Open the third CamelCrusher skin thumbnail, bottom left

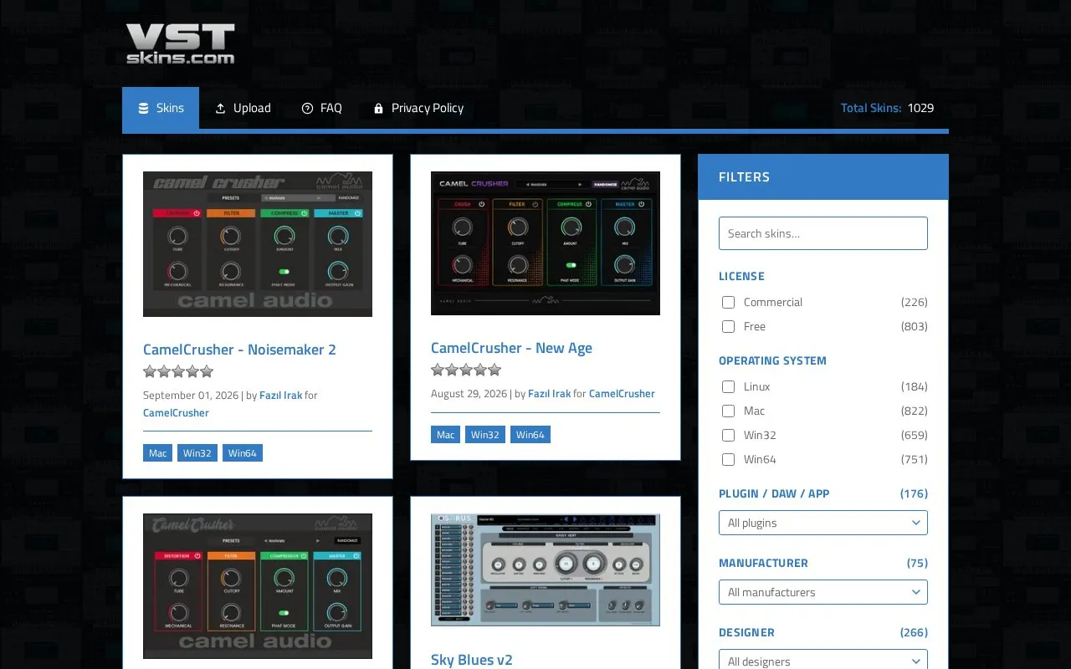pos(258,586)
